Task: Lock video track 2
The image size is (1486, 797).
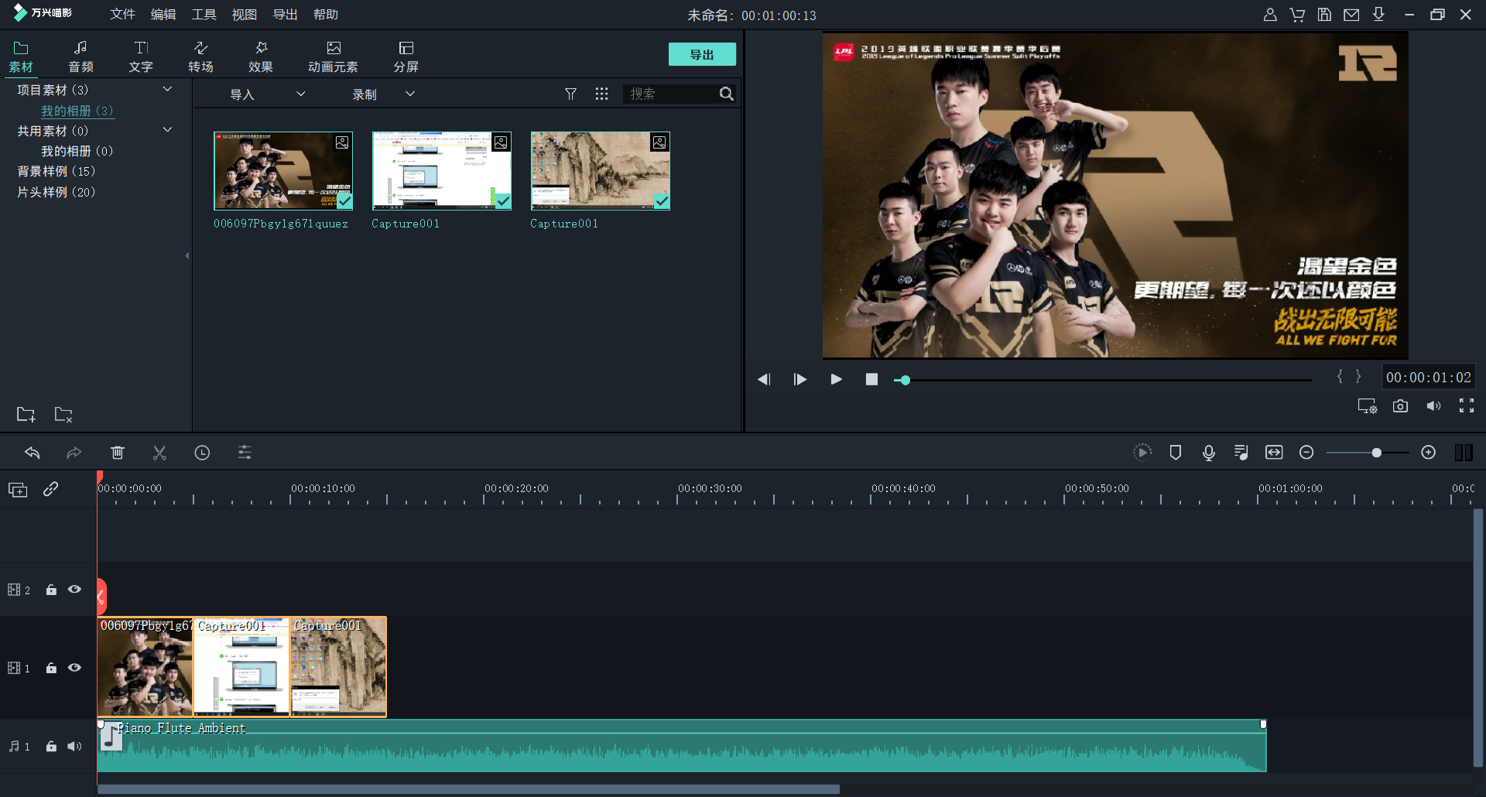Action: [x=51, y=590]
